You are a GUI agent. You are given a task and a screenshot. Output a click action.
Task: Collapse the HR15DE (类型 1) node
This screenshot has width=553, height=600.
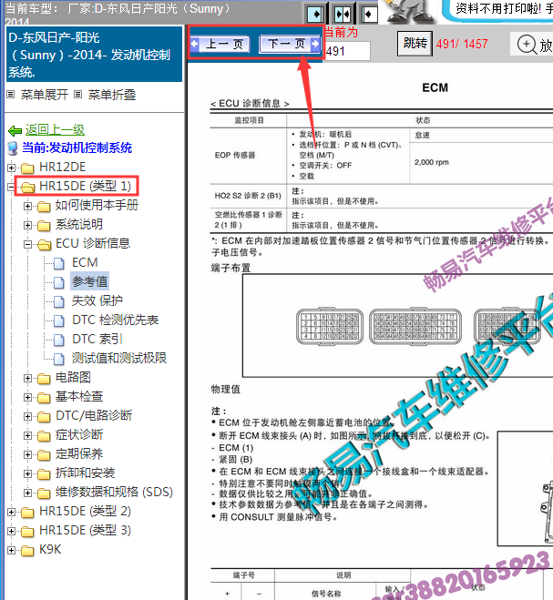tap(11, 187)
